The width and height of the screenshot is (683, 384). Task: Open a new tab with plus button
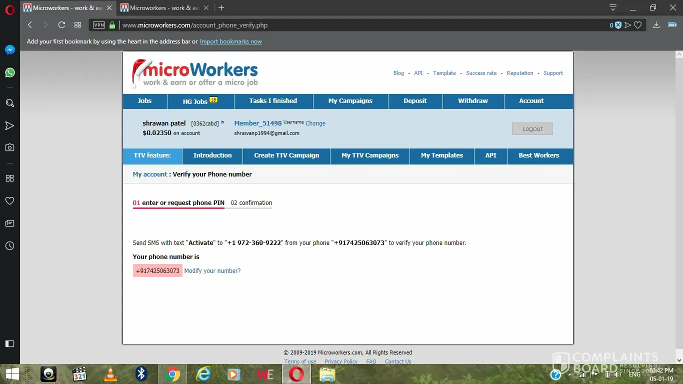(x=221, y=7)
